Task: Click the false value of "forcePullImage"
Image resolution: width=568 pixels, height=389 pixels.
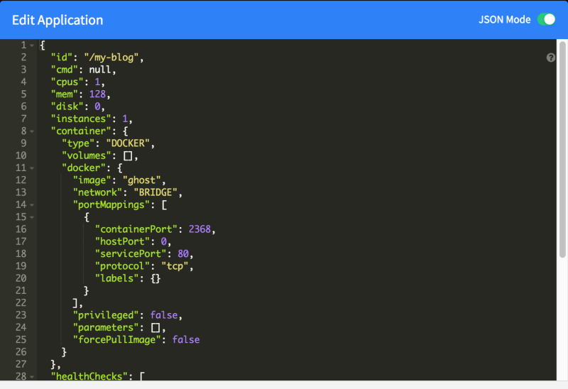Action: (186, 340)
